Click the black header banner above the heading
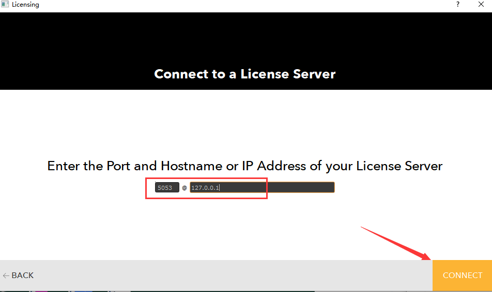 coord(246,36)
